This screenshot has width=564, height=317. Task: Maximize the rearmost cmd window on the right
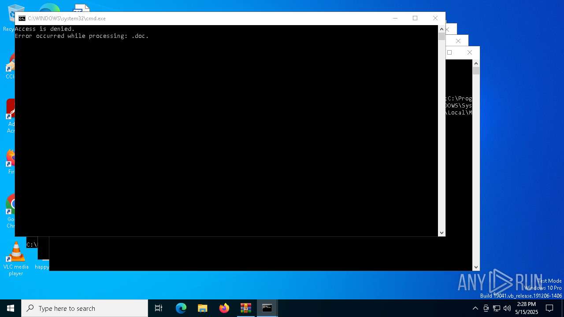point(449,52)
